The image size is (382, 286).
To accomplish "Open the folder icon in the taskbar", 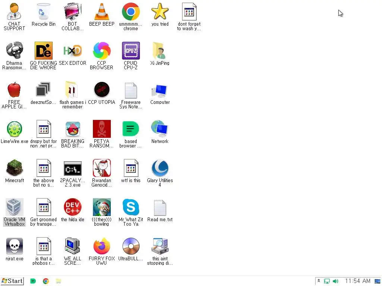I will (59, 281).
